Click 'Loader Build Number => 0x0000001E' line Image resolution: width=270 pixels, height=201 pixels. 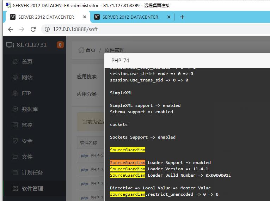189,175
